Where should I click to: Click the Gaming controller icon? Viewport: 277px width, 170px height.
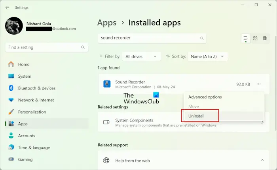coord(11,159)
